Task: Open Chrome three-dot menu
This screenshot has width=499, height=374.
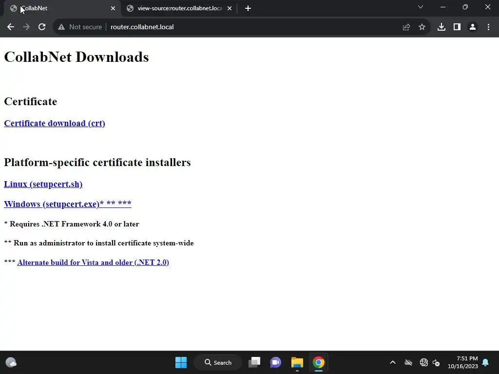Action: [488, 27]
